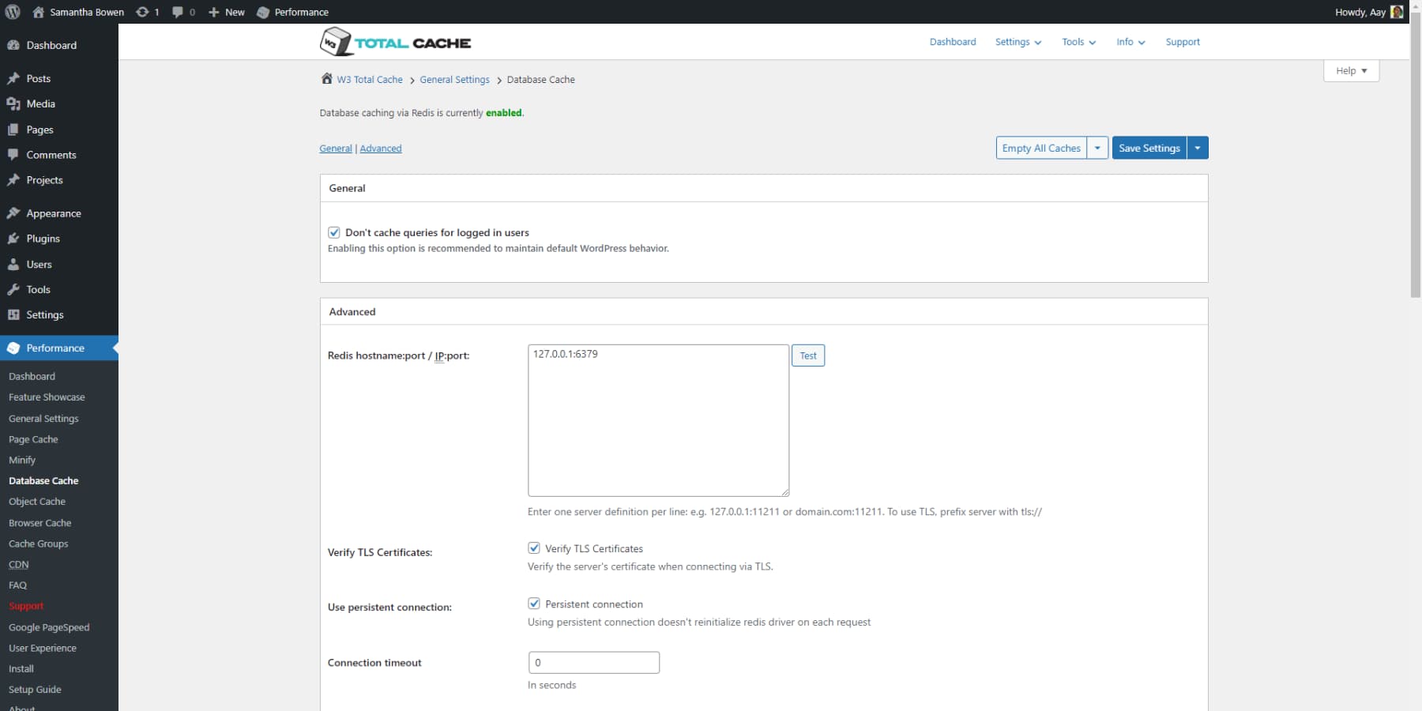Click the updates arrows icon in admin bar

tap(144, 12)
